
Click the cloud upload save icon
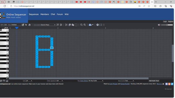coord(90,25)
